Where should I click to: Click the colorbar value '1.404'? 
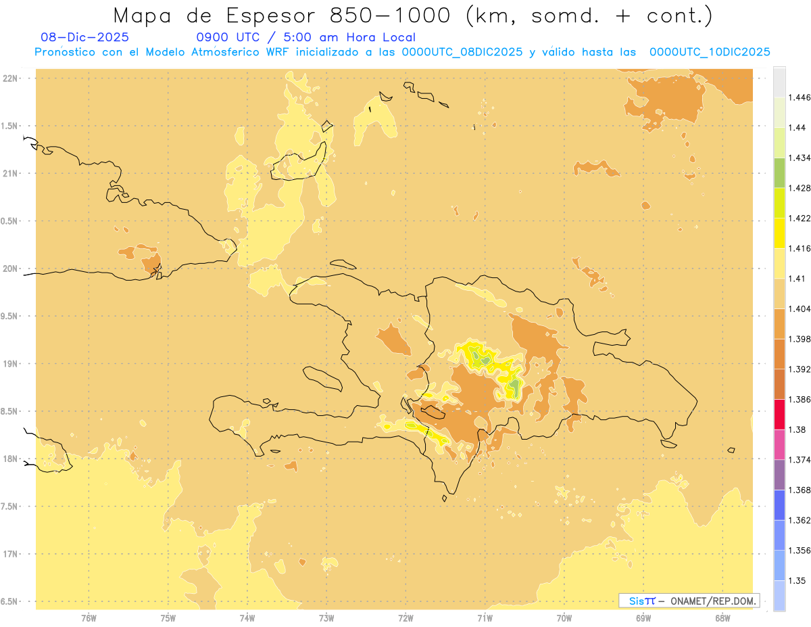(x=799, y=309)
